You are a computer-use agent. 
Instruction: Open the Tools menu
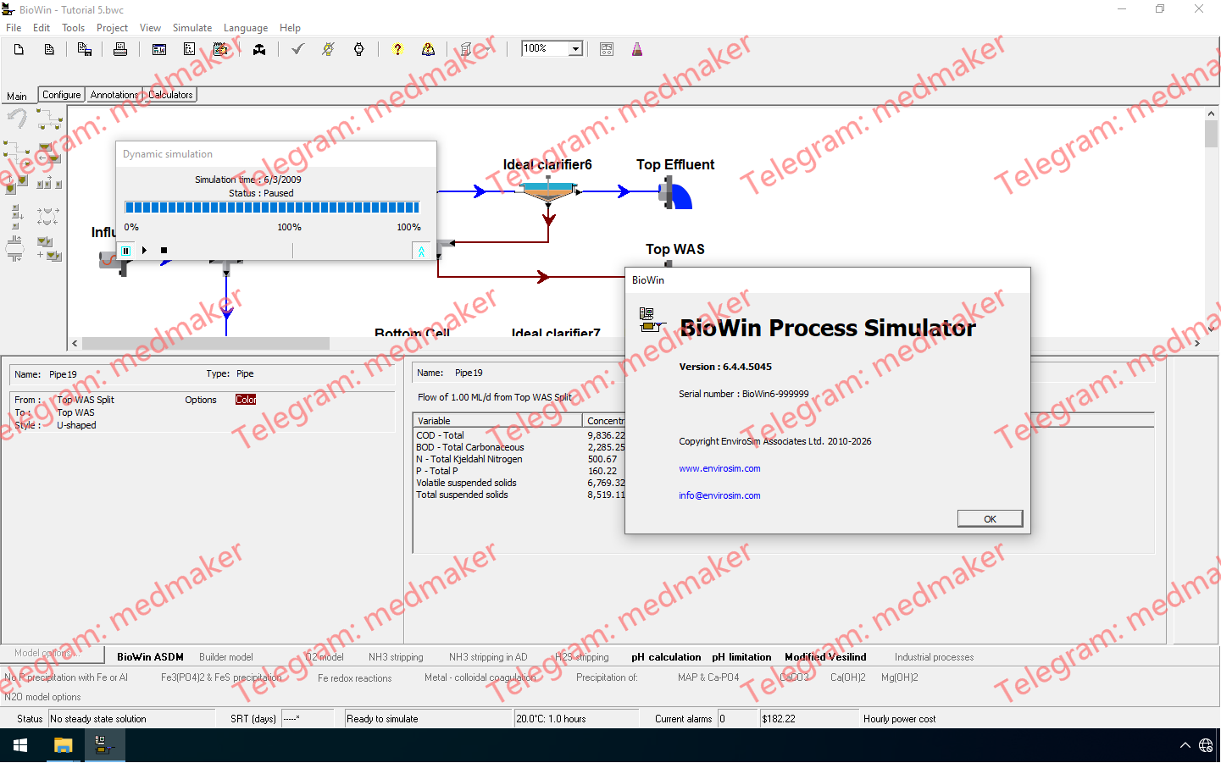tap(73, 28)
